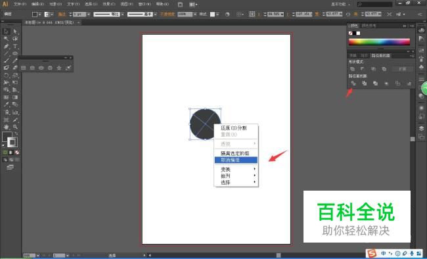
Task: Open the stroke color dropdown in control bar
Action: pyautogui.click(x=52, y=14)
